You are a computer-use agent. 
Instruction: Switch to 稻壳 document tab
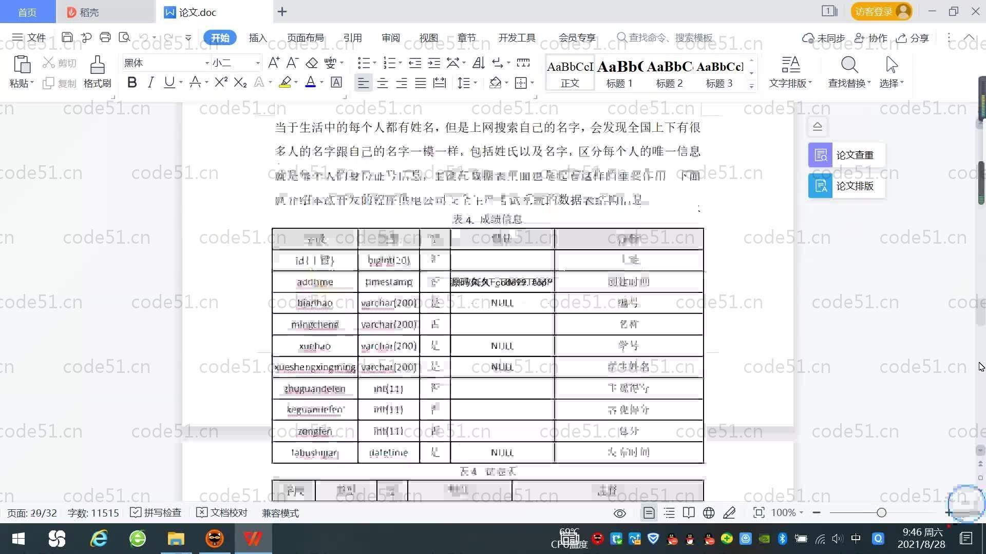(x=105, y=12)
